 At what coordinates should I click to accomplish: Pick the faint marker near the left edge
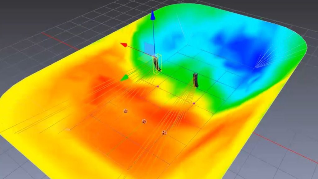[68, 129]
